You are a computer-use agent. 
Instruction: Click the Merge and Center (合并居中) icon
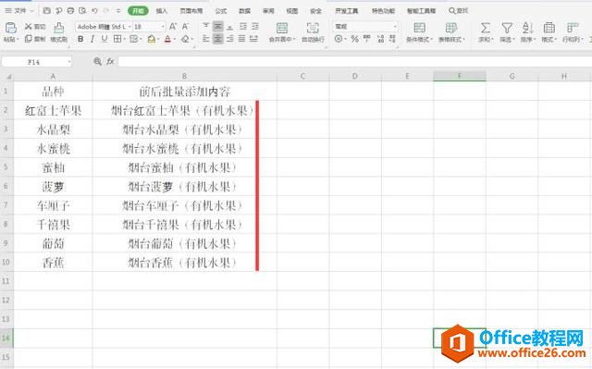pos(282,28)
